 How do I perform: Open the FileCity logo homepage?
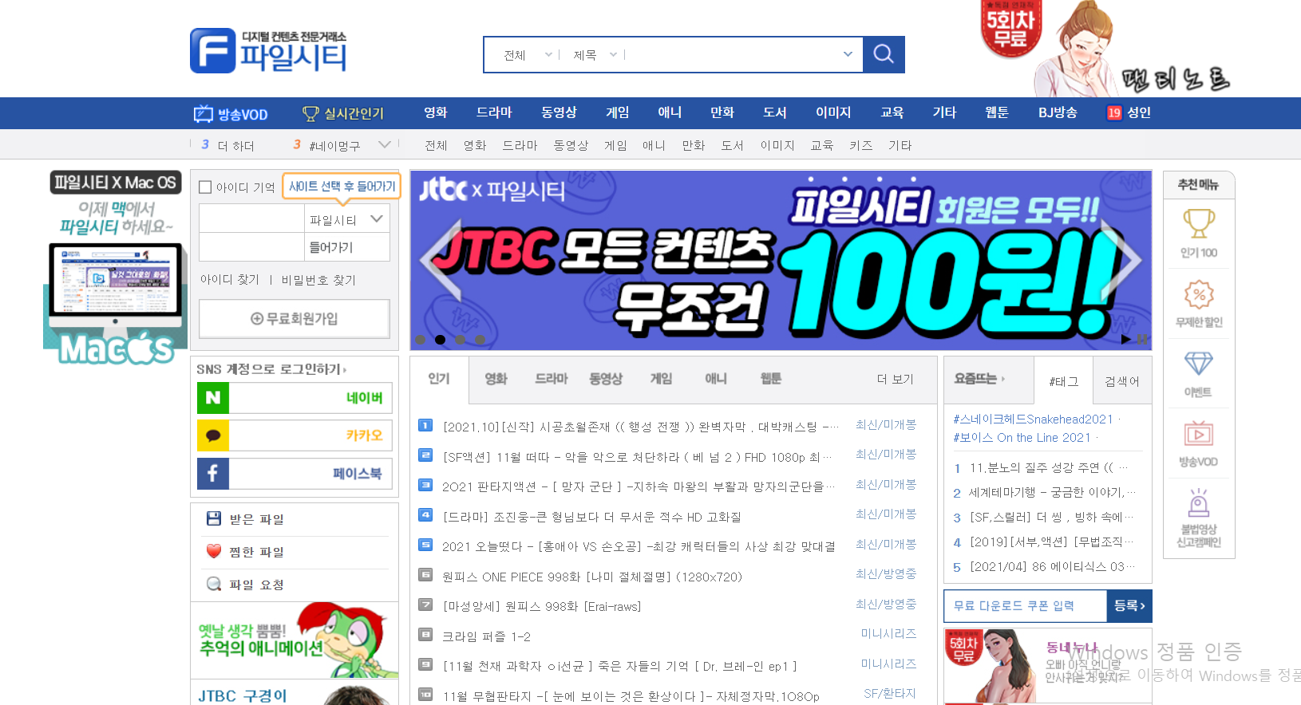(269, 51)
